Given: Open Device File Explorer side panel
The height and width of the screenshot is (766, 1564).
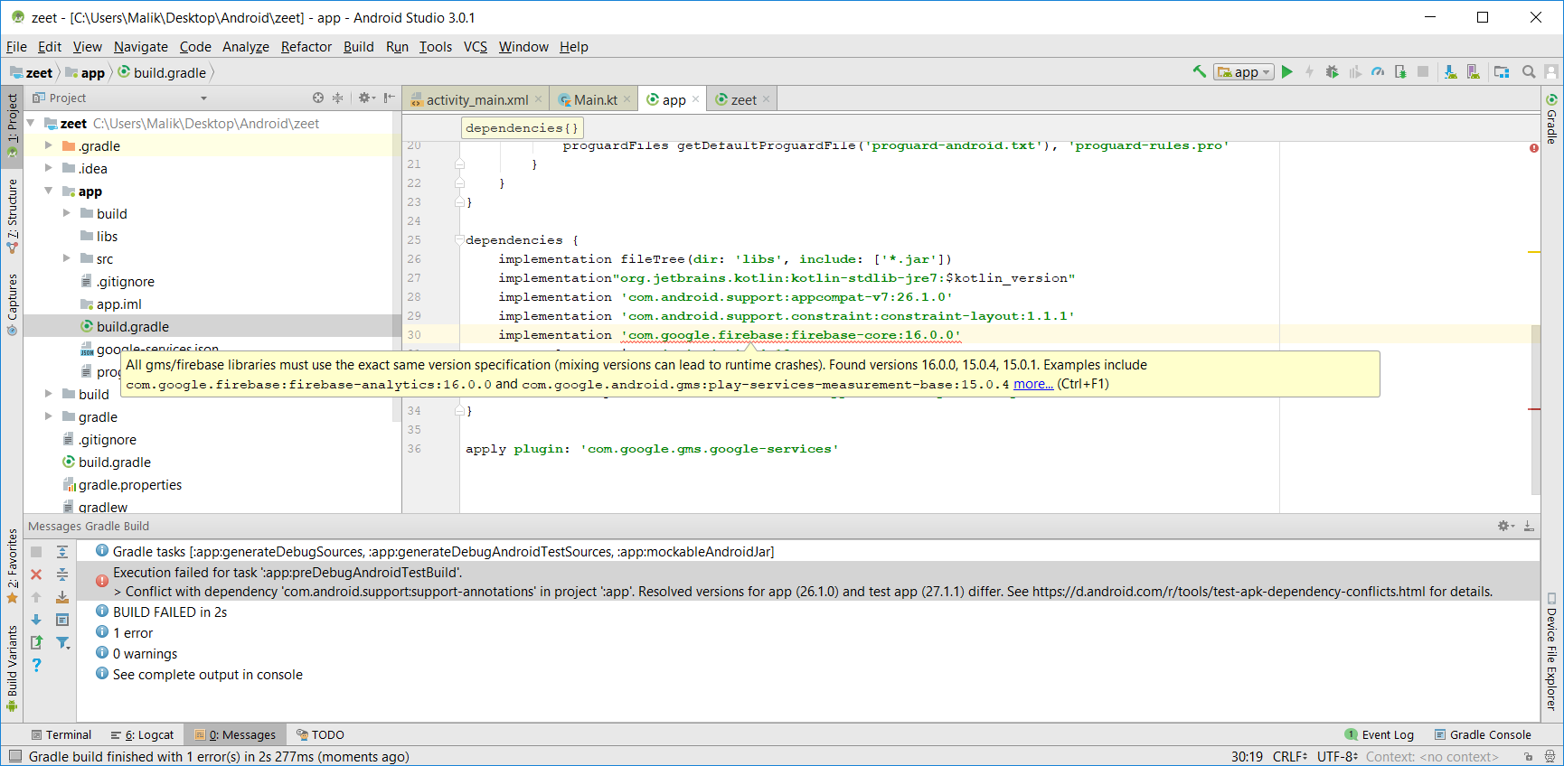Looking at the screenshot, I should (x=1551, y=651).
